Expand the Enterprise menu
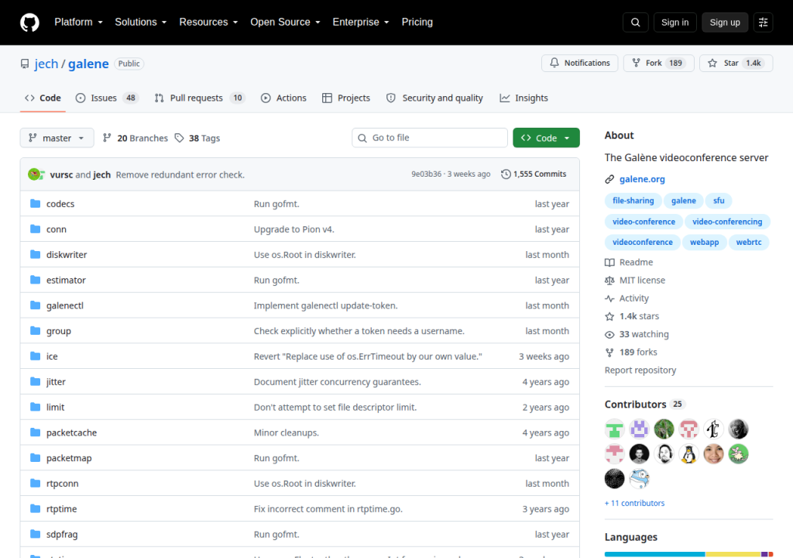The height and width of the screenshot is (558, 793). coord(361,22)
